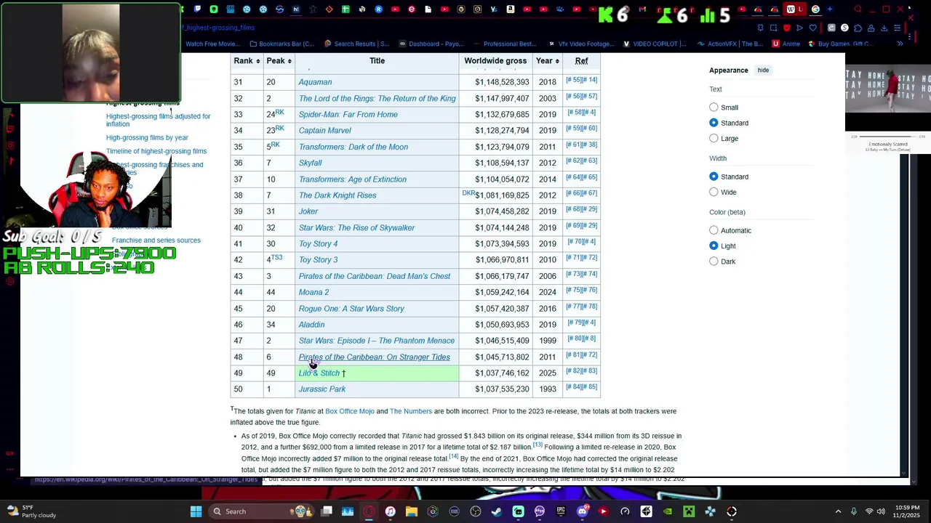Click the play icon in the browser toolbar
This screenshot has width=931, height=523.
(799, 28)
